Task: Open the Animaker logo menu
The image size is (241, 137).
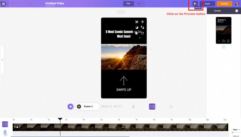Action: click(x=4, y=4)
